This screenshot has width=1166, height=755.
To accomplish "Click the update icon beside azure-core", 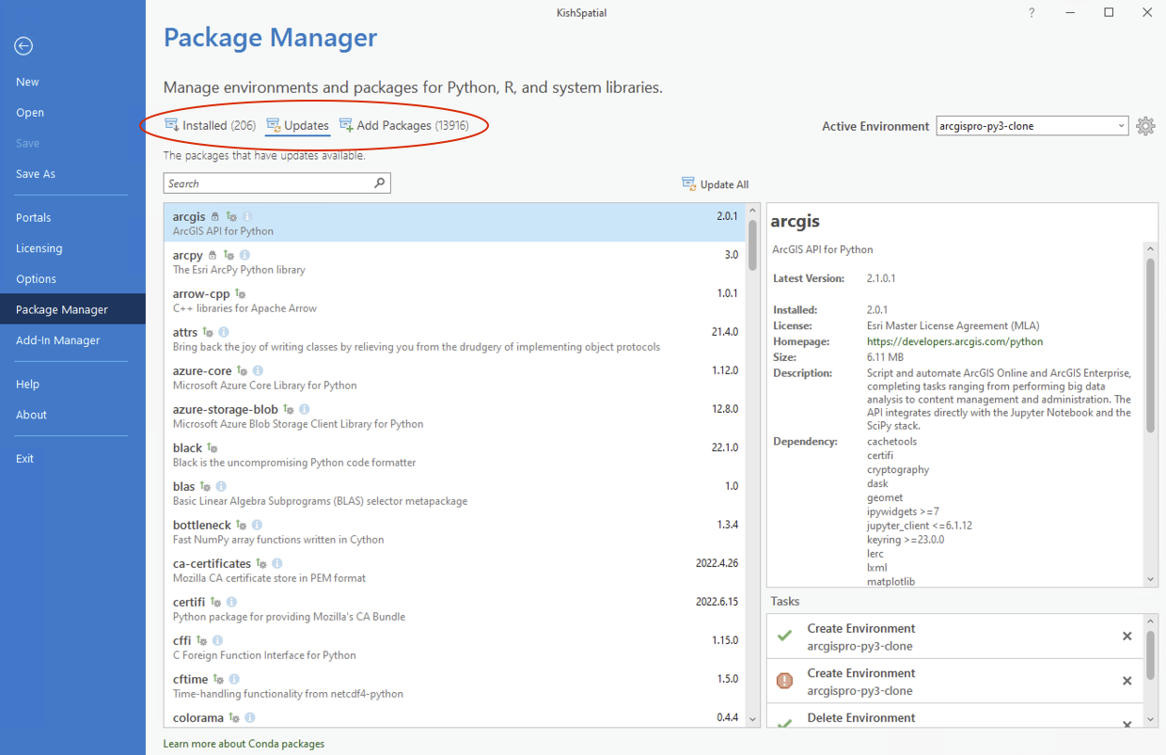I will (x=242, y=371).
